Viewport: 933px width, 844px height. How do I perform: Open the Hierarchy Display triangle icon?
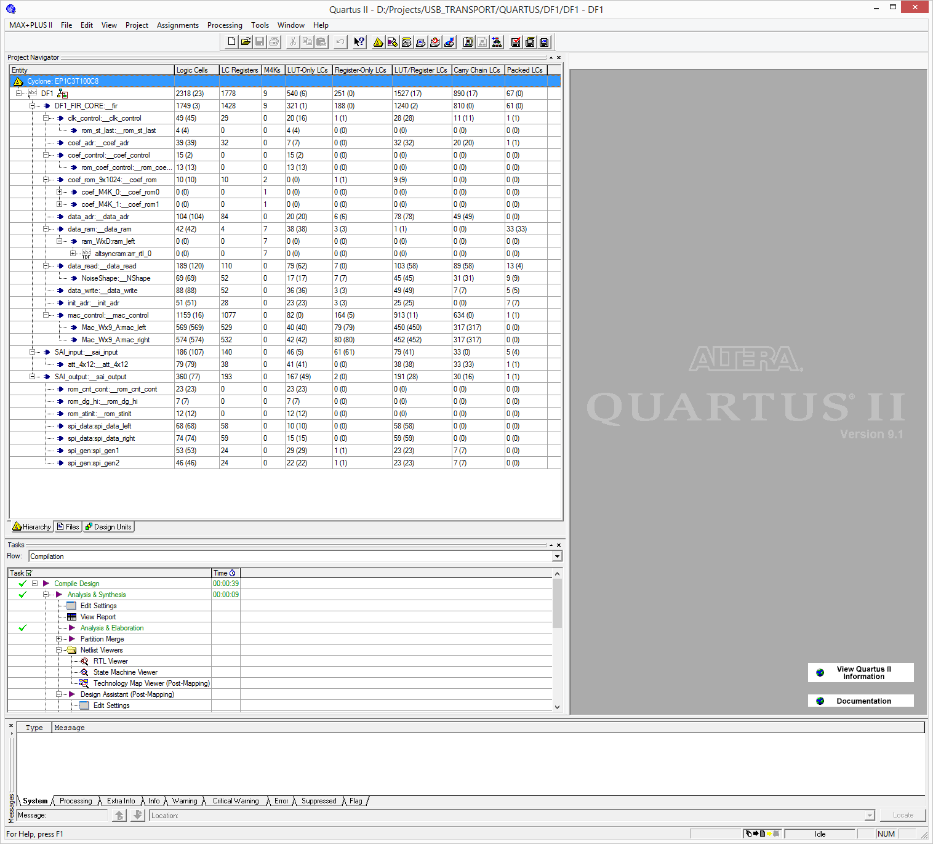pyautogui.click(x=378, y=42)
